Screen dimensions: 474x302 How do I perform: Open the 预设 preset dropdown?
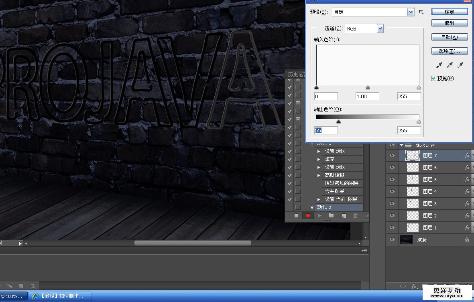[411, 12]
